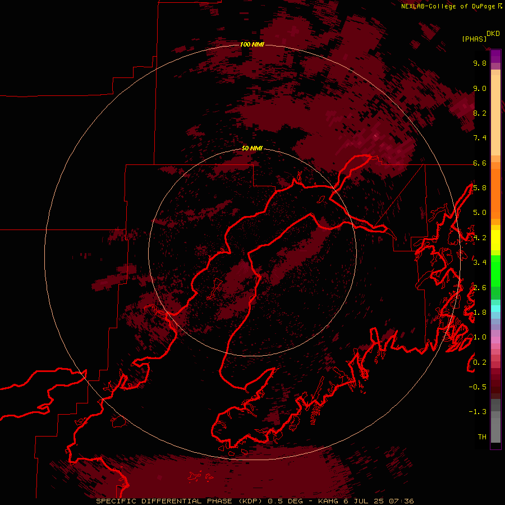Click the 1.0 scale value
505x505 pixels.
coord(480,337)
